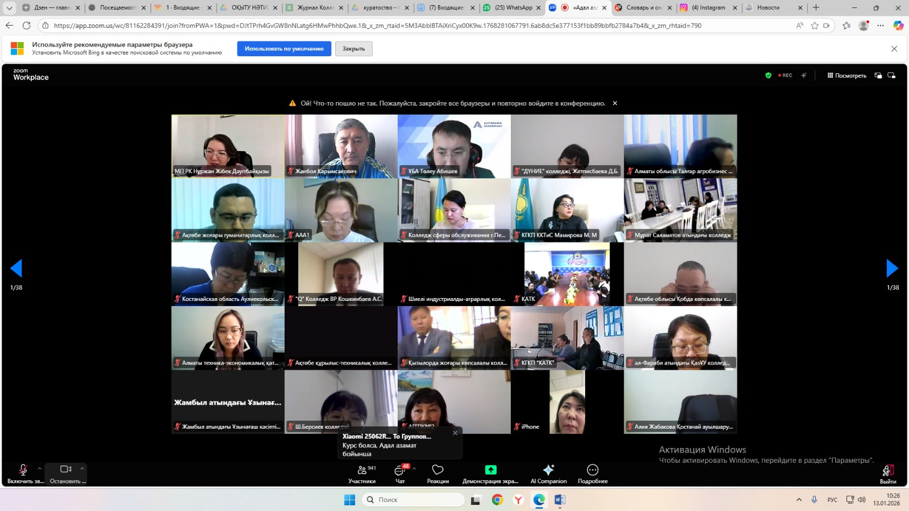Go to next gallery page with right arrow

click(x=892, y=268)
